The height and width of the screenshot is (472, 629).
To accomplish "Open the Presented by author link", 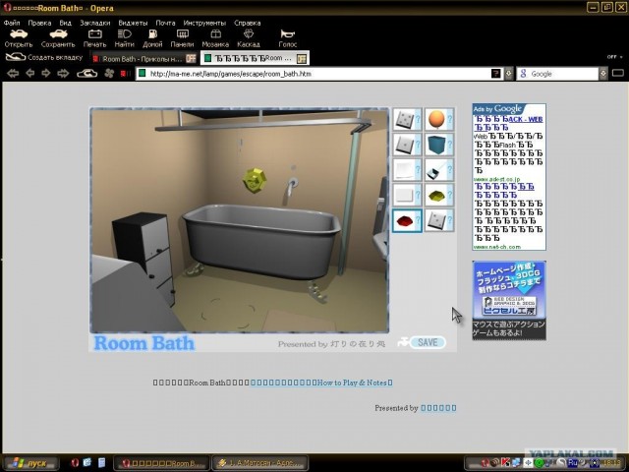I will point(438,408).
